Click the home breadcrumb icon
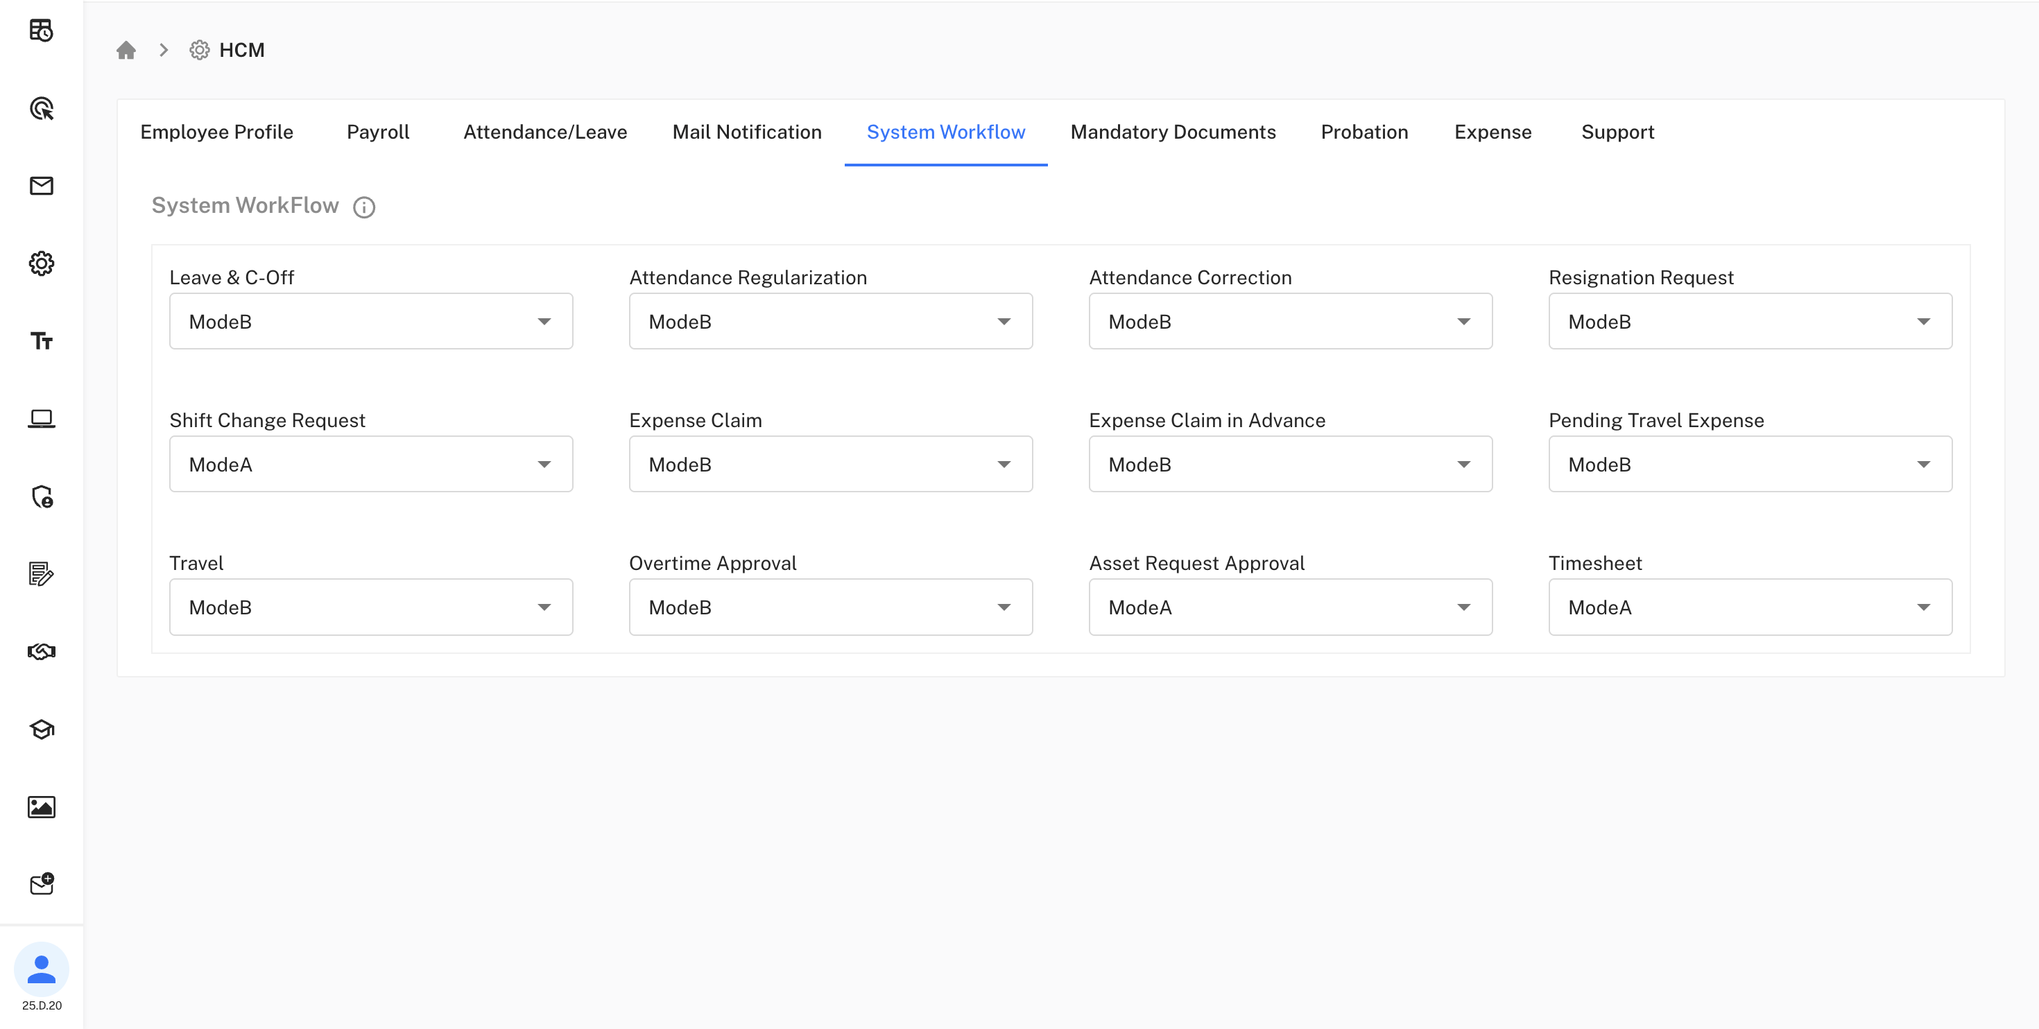This screenshot has height=1029, width=2039. click(127, 50)
